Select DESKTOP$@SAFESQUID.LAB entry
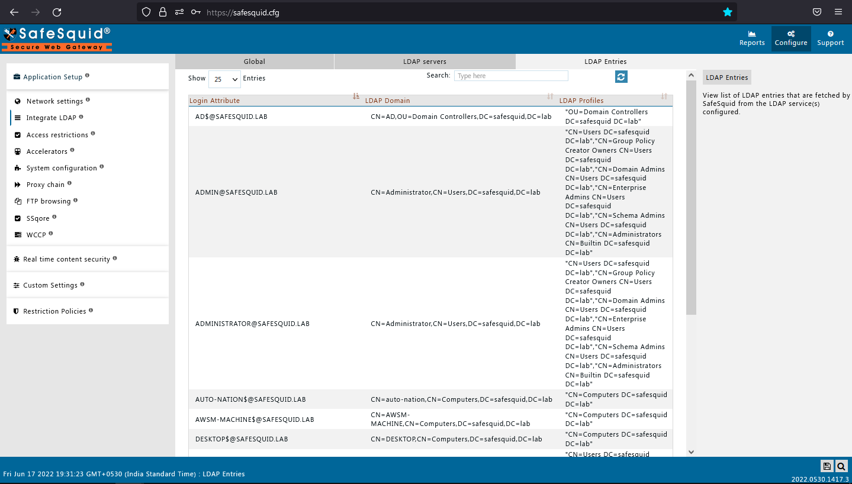852x484 pixels. 242,439
